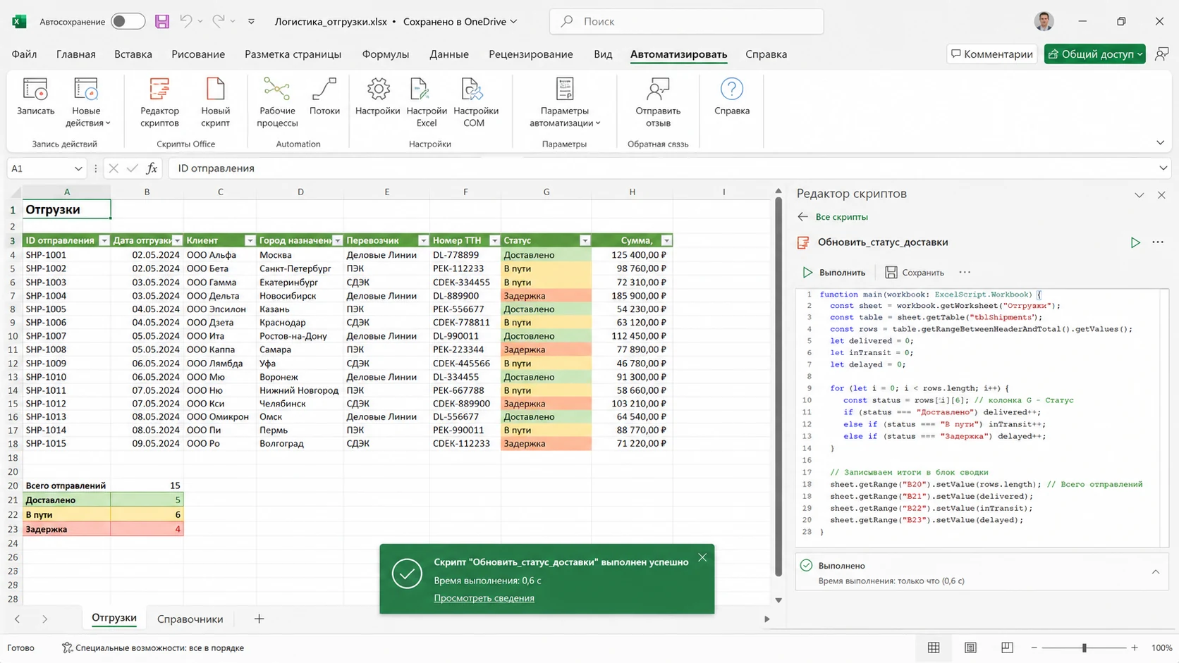Run script using green play icon
This screenshot has width=1179, height=663.
1135,242
